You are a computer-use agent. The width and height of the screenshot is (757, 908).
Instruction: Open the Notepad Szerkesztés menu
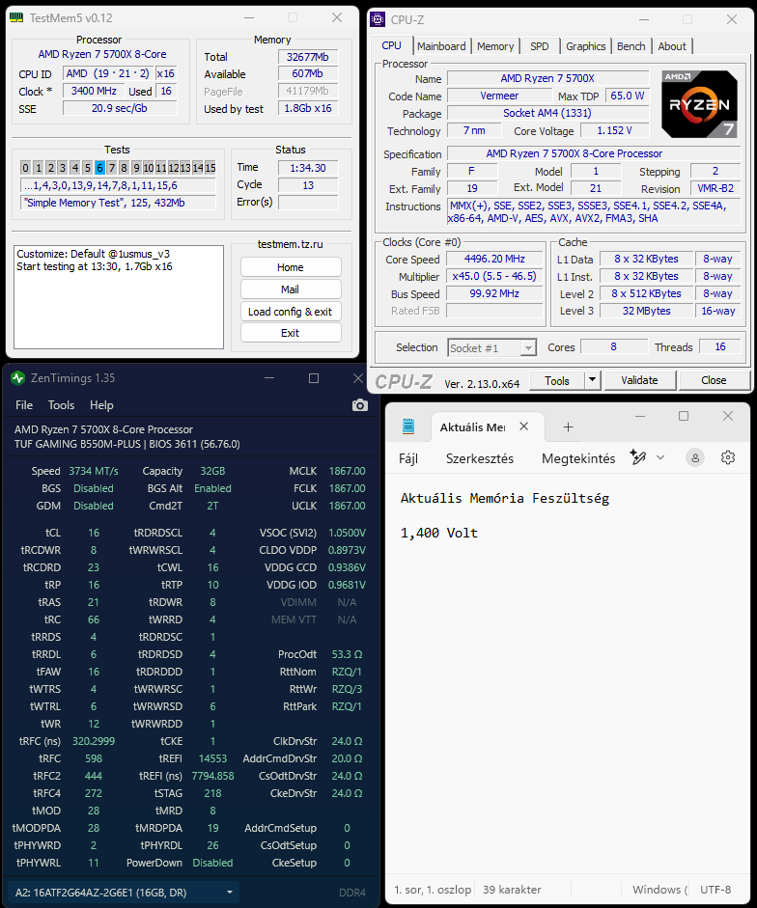[479, 458]
